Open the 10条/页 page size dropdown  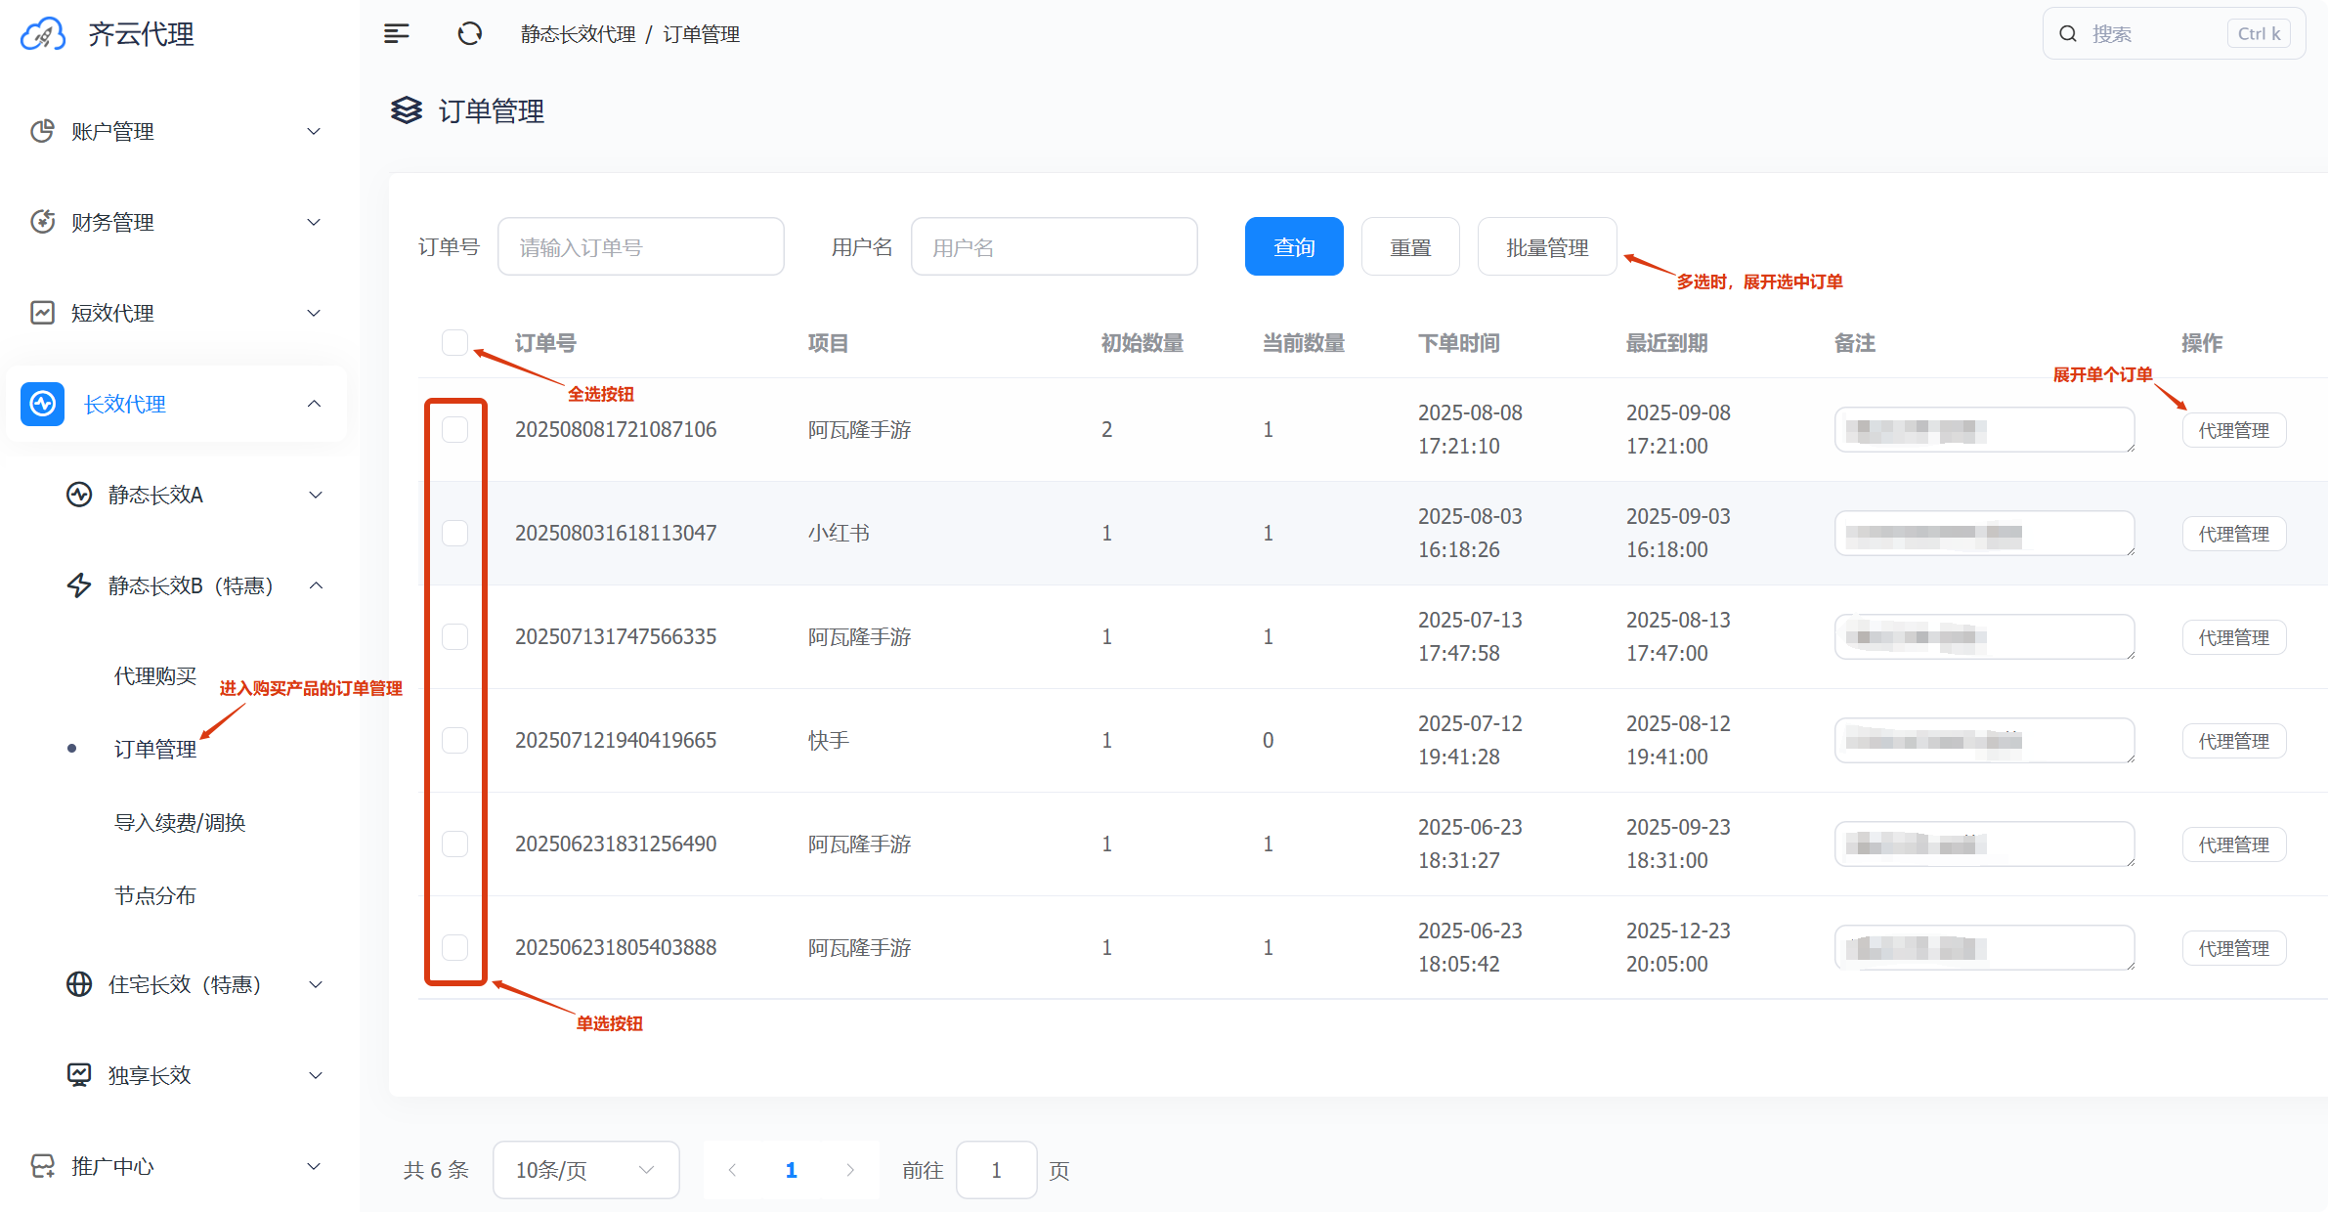[x=585, y=1170]
